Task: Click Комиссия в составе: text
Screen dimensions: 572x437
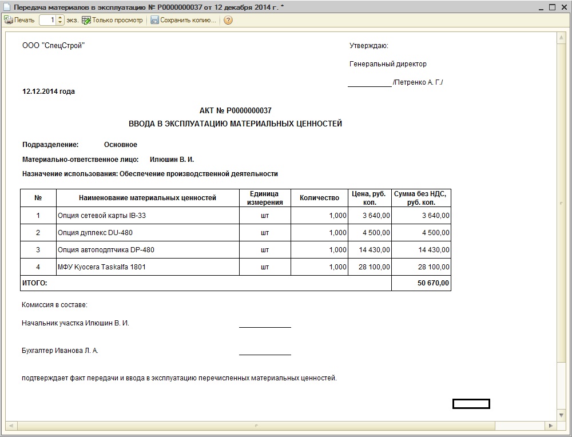Action: point(54,305)
